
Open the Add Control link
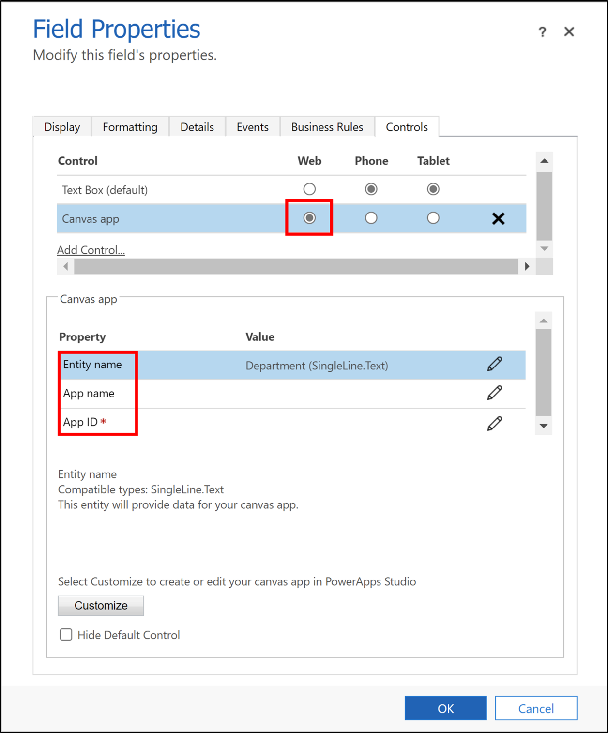click(91, 250)
